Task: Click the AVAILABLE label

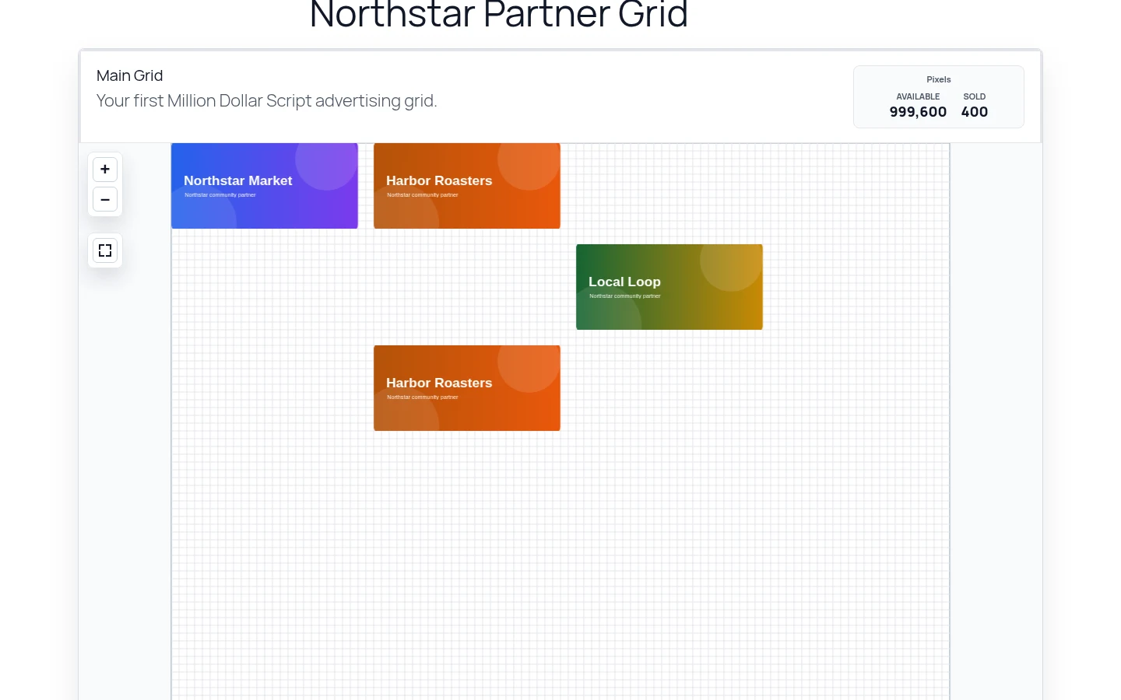Action: [x=918, y=96]
